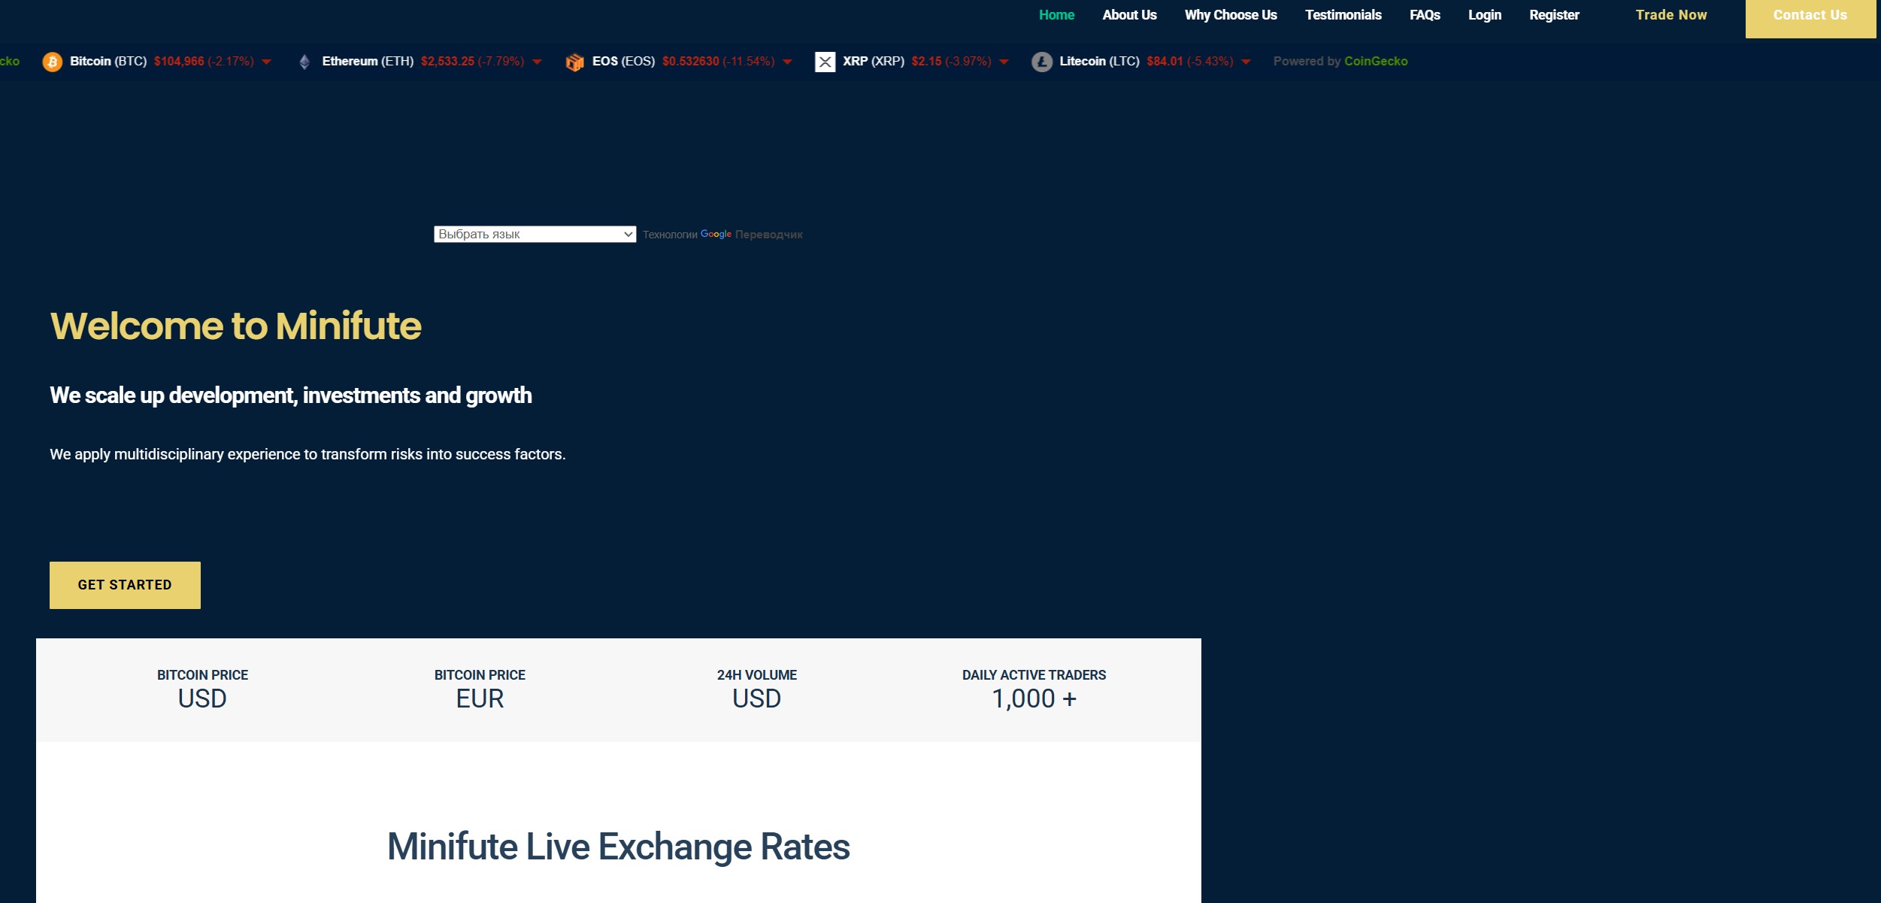Expand the Bitcoin price change arrow
The height and width of the screenshot is (903, 1881).
click(x=266, y=62)
